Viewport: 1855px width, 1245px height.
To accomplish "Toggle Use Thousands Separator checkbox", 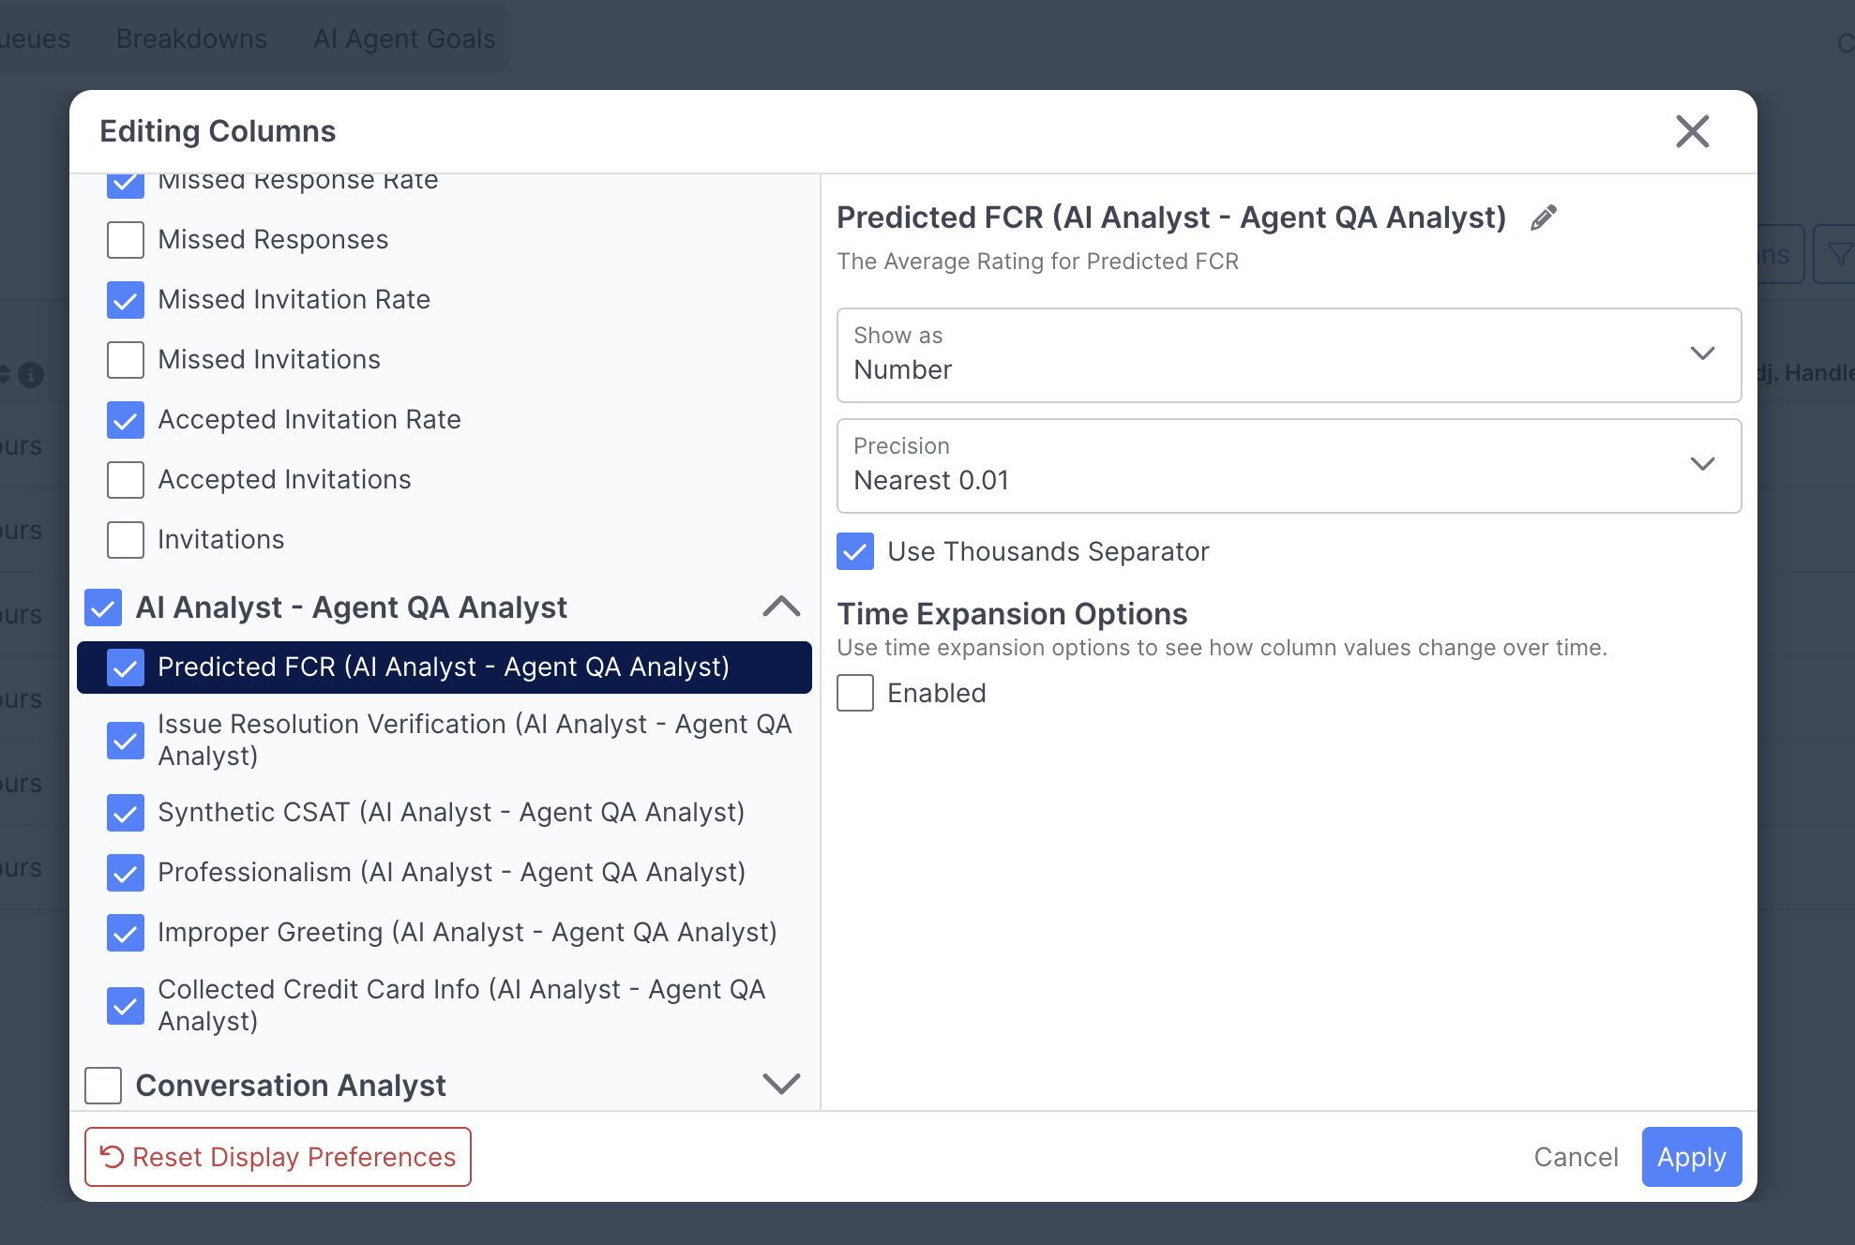I will pos(855,551).
